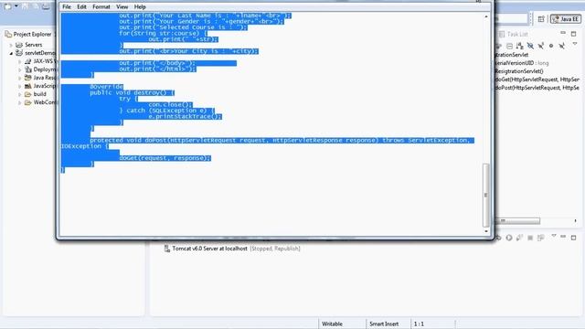This screenshot has width=585, height=329.
Task: Select the build folder
Action: [39, 94]
